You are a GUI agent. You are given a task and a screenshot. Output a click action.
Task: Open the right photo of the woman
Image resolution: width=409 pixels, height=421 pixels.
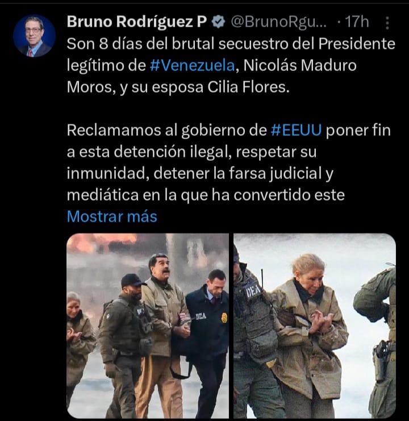315,326
